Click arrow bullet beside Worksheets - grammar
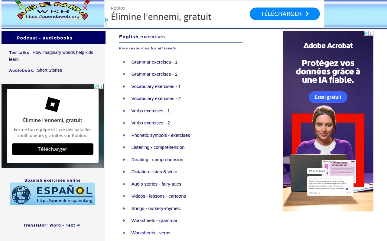Viewport: 387px width, 241px height. click(x=124, y=221)
